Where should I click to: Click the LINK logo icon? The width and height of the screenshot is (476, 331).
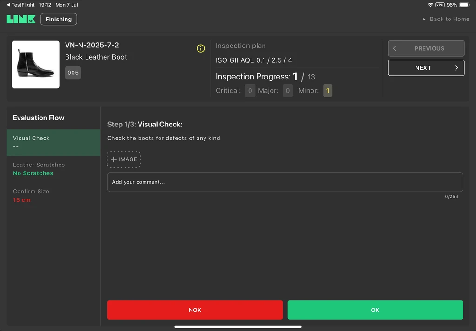click(x=21, y=19)
